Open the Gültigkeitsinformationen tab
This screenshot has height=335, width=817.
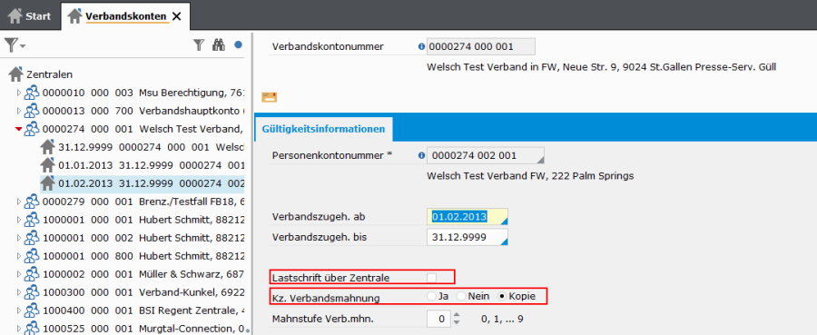click(x=324, y=129)
